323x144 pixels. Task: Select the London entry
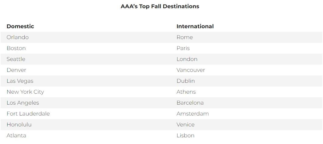(187, 59)
